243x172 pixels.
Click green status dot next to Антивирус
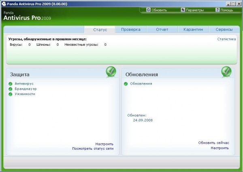(11, 84)
